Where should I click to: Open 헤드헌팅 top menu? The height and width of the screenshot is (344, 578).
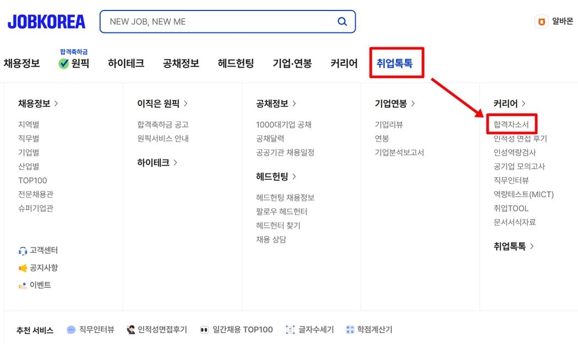(x=236, y=63)
